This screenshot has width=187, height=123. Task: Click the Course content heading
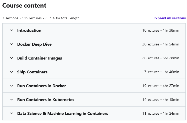click(24, 5)
